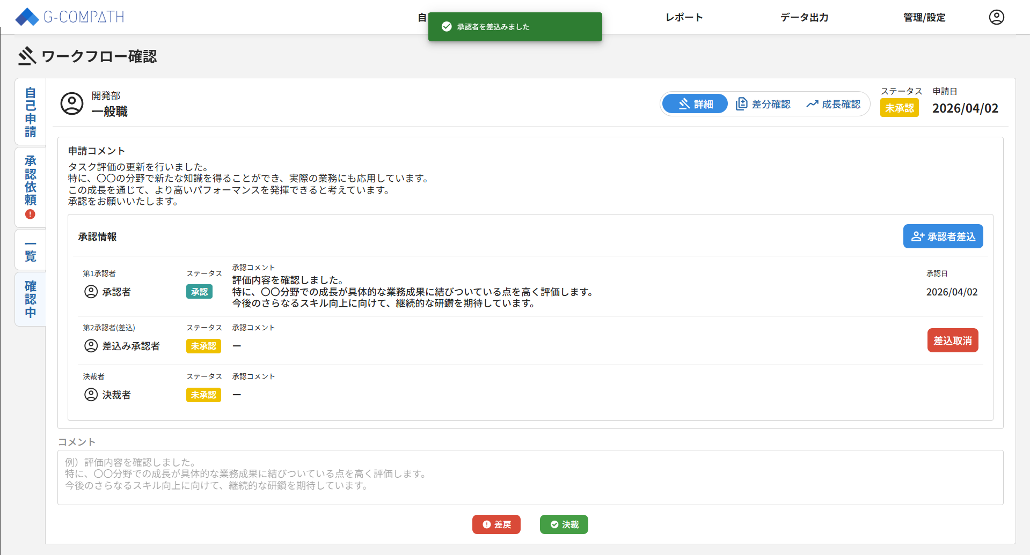This screenshot has height=555, width=1030.
Task: Click the 未承認 badge of 決裁者
Action: tap(203, 395)
